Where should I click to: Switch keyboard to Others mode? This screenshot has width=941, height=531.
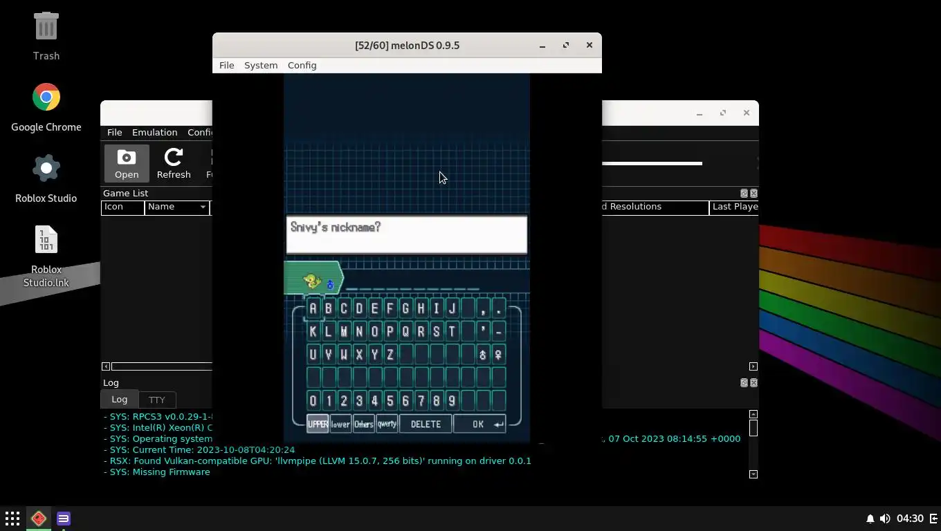(363, 424)
